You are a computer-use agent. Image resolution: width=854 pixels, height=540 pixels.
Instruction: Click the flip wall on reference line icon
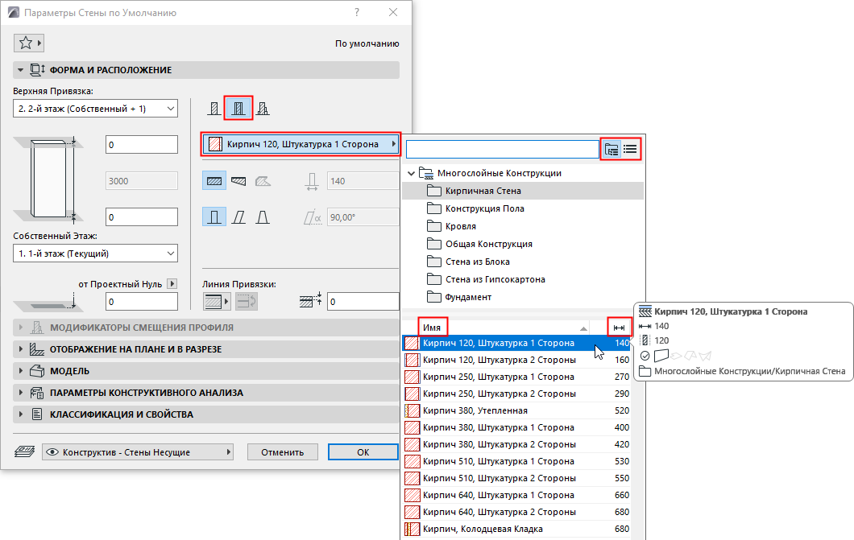[x=247, y=301]
